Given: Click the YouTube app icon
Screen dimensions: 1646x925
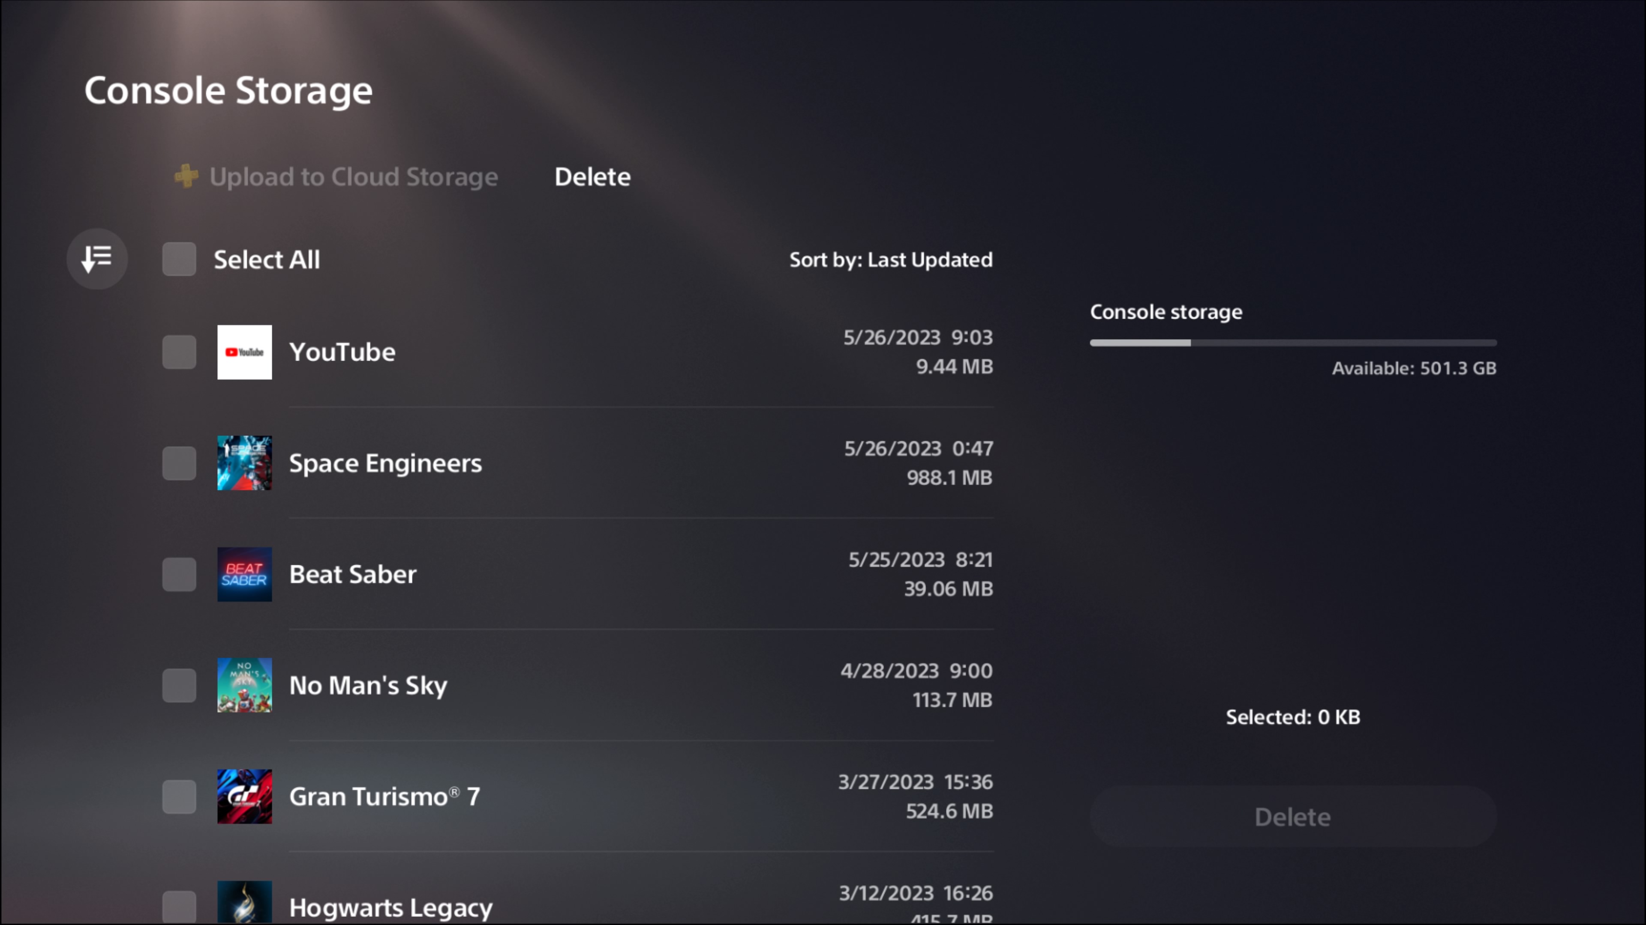Looking at the screenshot, I should (x=244, y=352).
